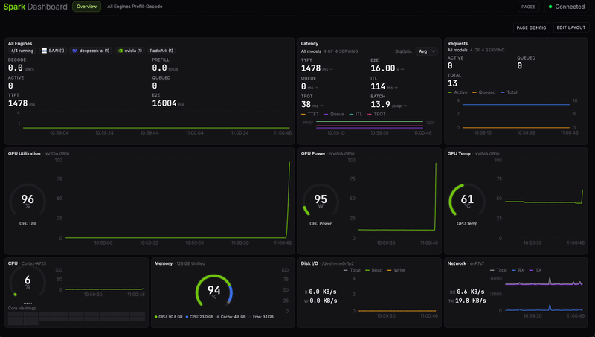This screenshot has height=337, width=595.
Task: Toggle the Total series in Network legend
Action: [x=498, y=270]
